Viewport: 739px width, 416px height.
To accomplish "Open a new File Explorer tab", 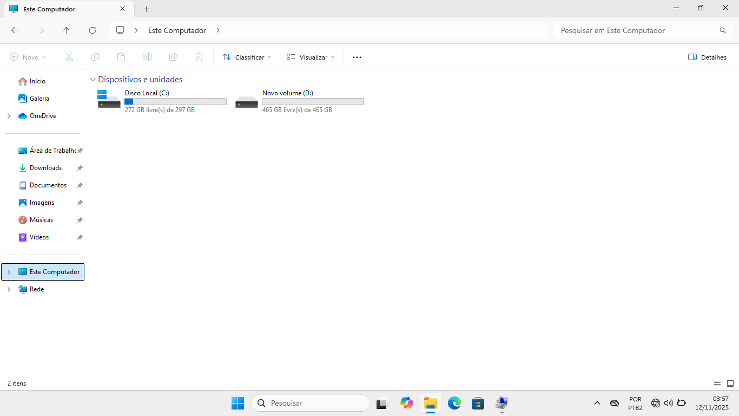I will (x=146, y=9).
